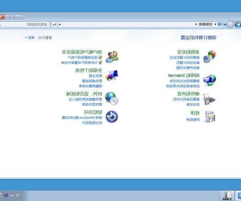
Task: Click the refresh icon beside the address bar
Action: click(x=54, y=25)
